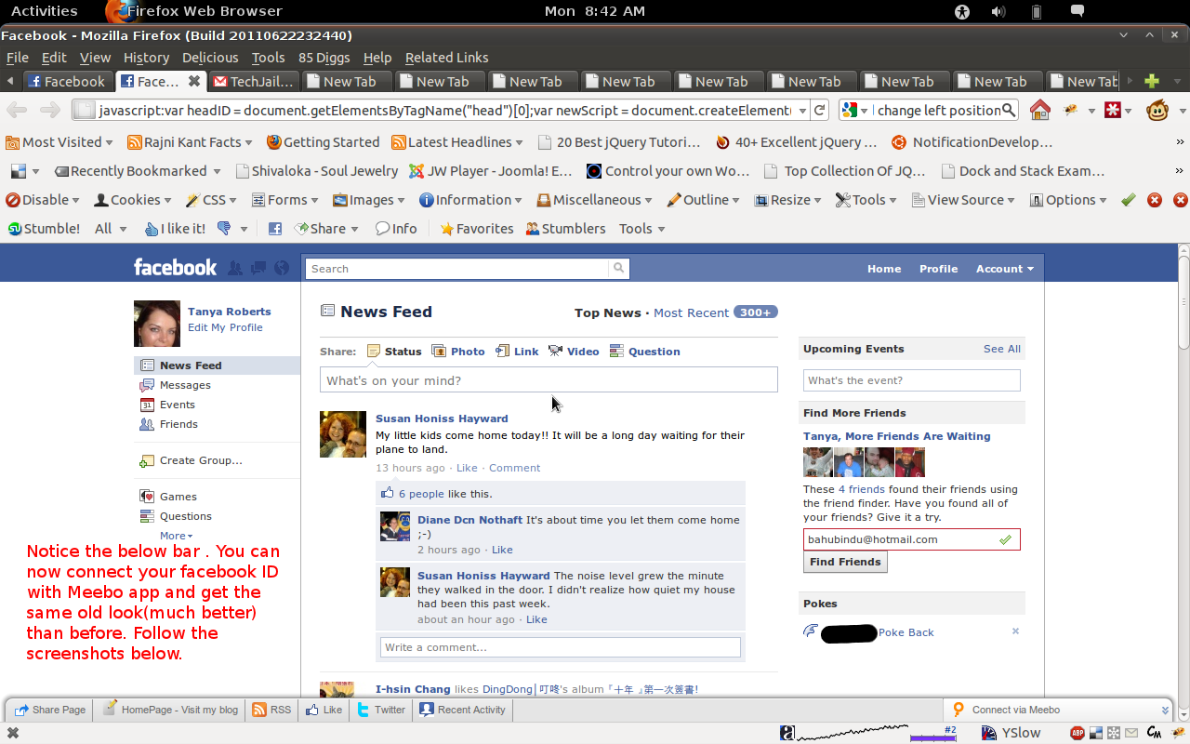Switch to the first Facebook tab
The width and height of the screenshot is (1190, 744).
point(68,81)
